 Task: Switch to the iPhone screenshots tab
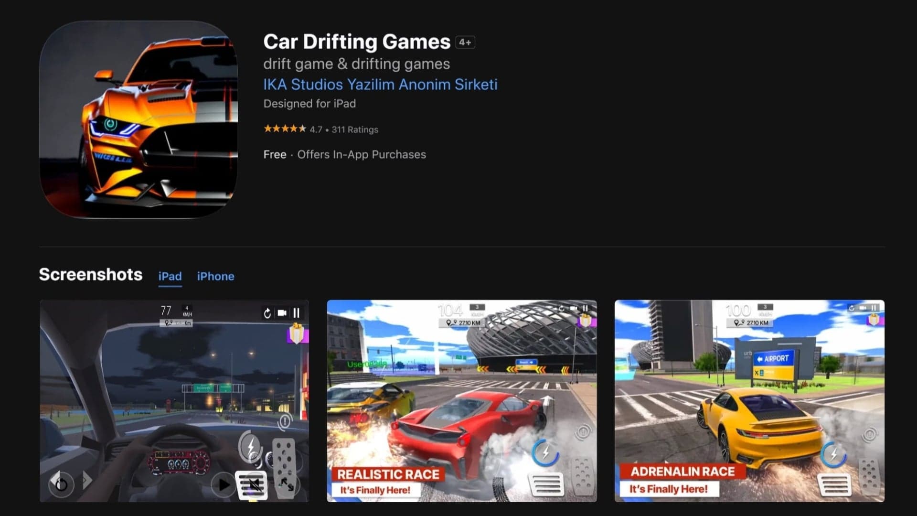click(x=215, y=276)
